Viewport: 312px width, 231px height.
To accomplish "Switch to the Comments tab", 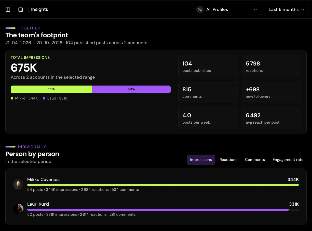I will click(255, 160).
